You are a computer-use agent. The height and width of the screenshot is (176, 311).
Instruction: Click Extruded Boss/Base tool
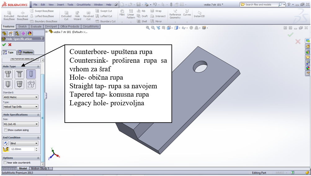pyautogui.click(x=9, y=16)
